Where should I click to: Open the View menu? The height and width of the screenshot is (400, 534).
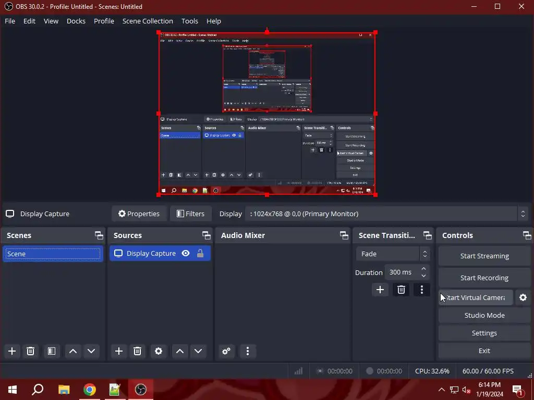pos(51,21)
